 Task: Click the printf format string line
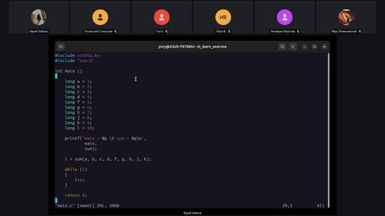(106, 139)
